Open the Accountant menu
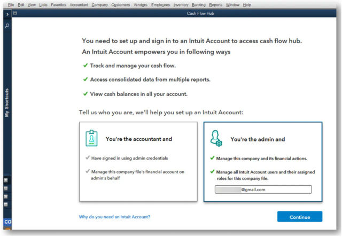Viewport: 342px width, 237px height. tap(79, 5)
